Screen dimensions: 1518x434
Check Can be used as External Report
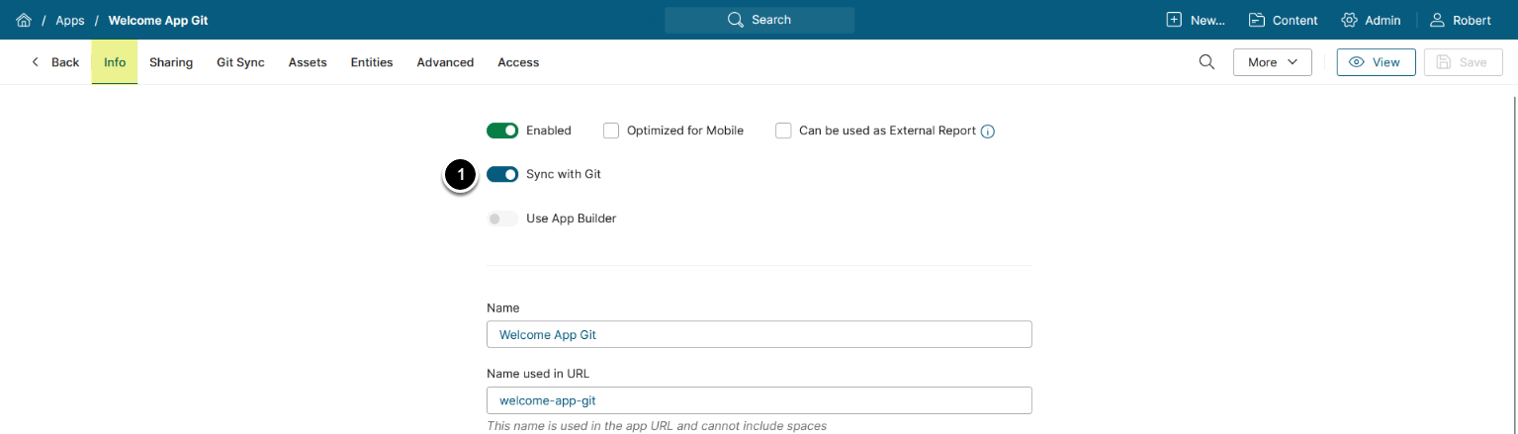pos(783,130)
